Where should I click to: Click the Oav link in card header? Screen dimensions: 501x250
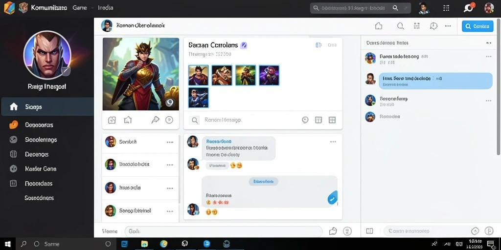pos(332,45)
